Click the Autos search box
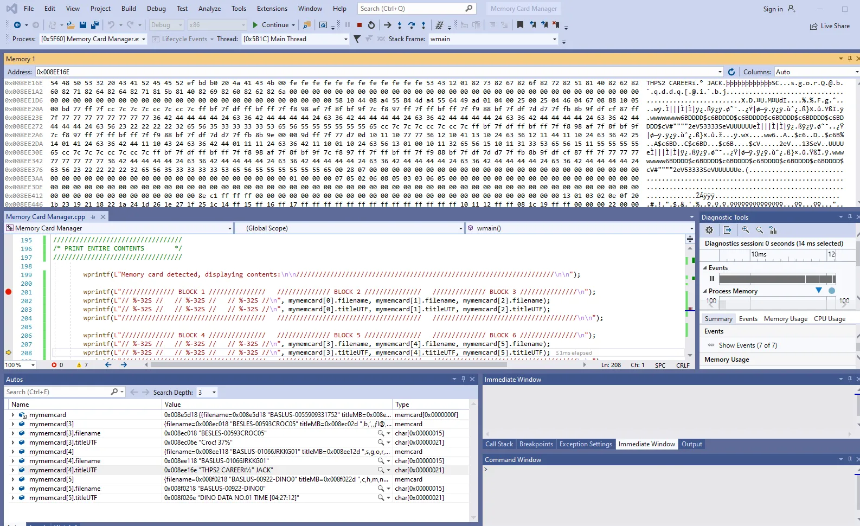Screen dimensions: 860x526 coord(65,392)
